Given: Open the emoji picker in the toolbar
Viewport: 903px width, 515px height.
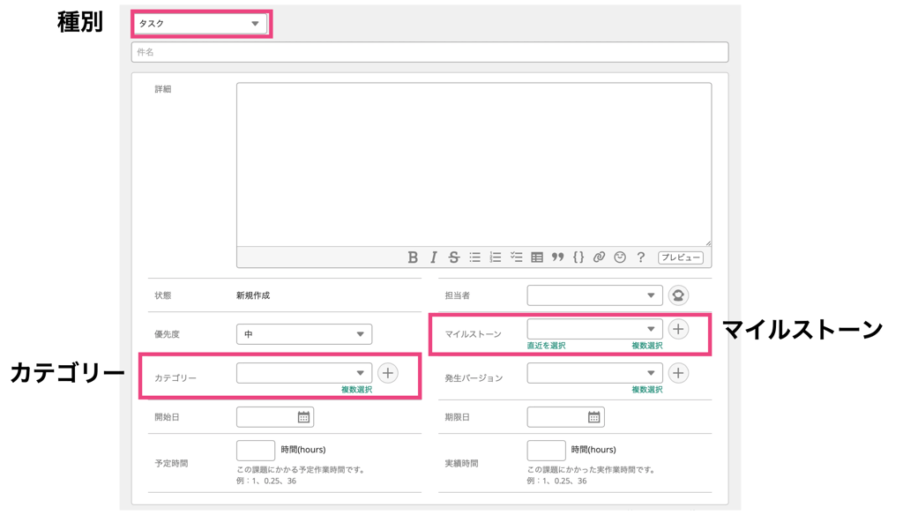Looking at the screenshot, I should coord(618,257).
